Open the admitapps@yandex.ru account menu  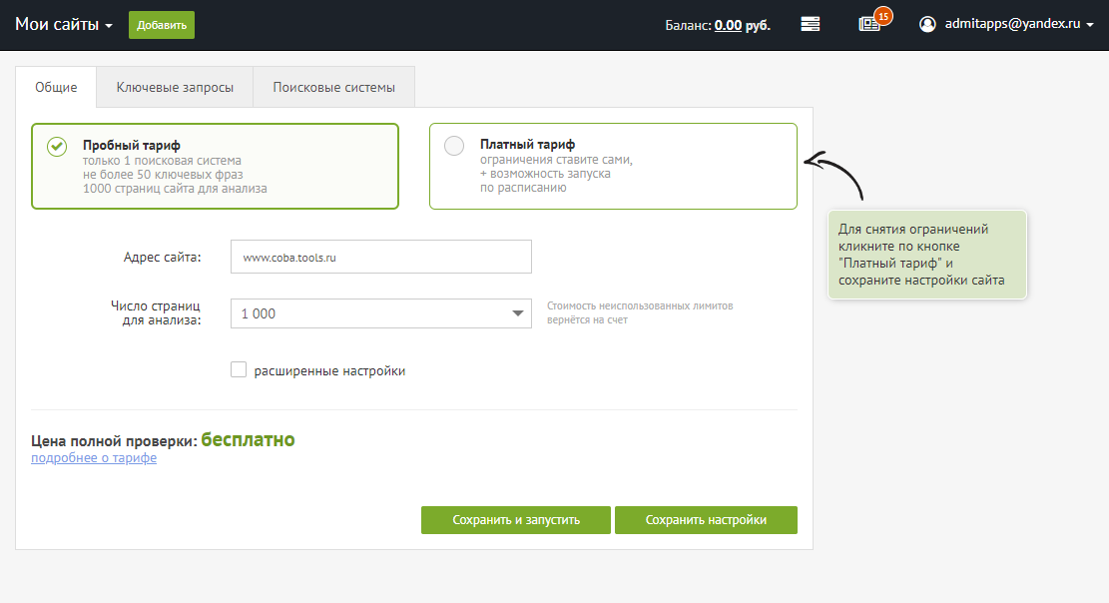coord(1019,24)
